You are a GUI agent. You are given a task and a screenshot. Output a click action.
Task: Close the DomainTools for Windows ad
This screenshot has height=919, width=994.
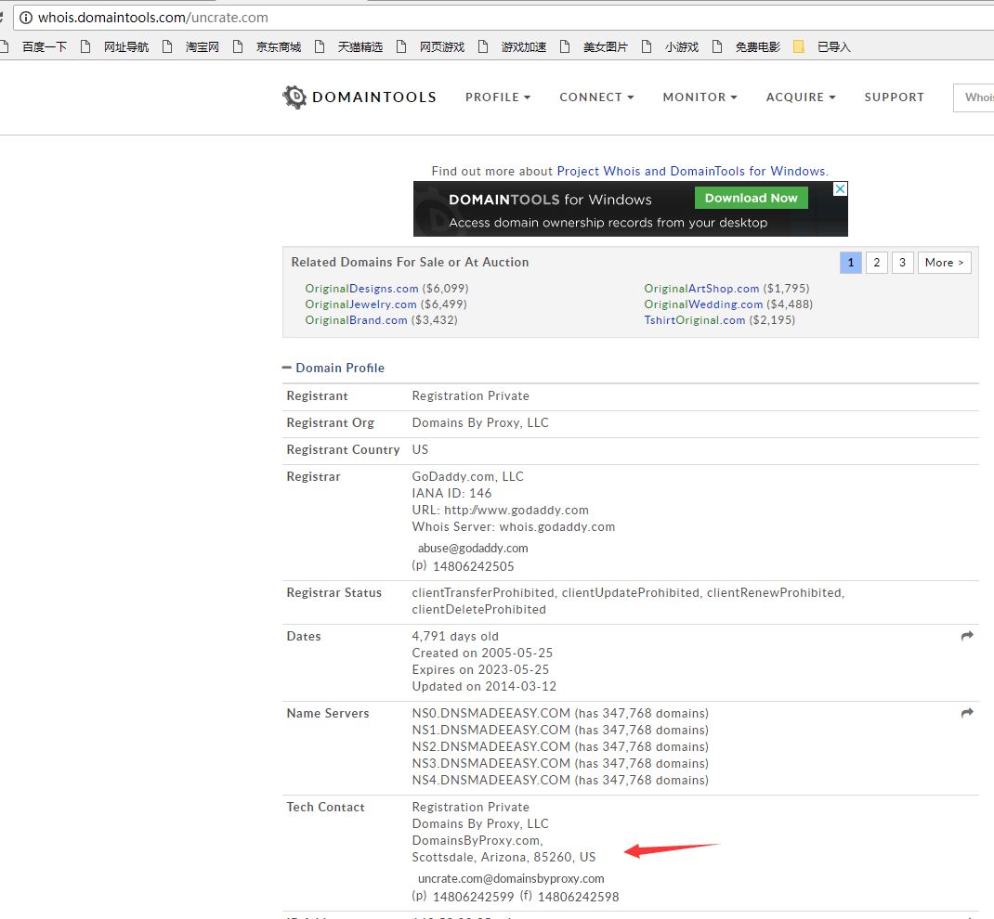pos(839,189)
